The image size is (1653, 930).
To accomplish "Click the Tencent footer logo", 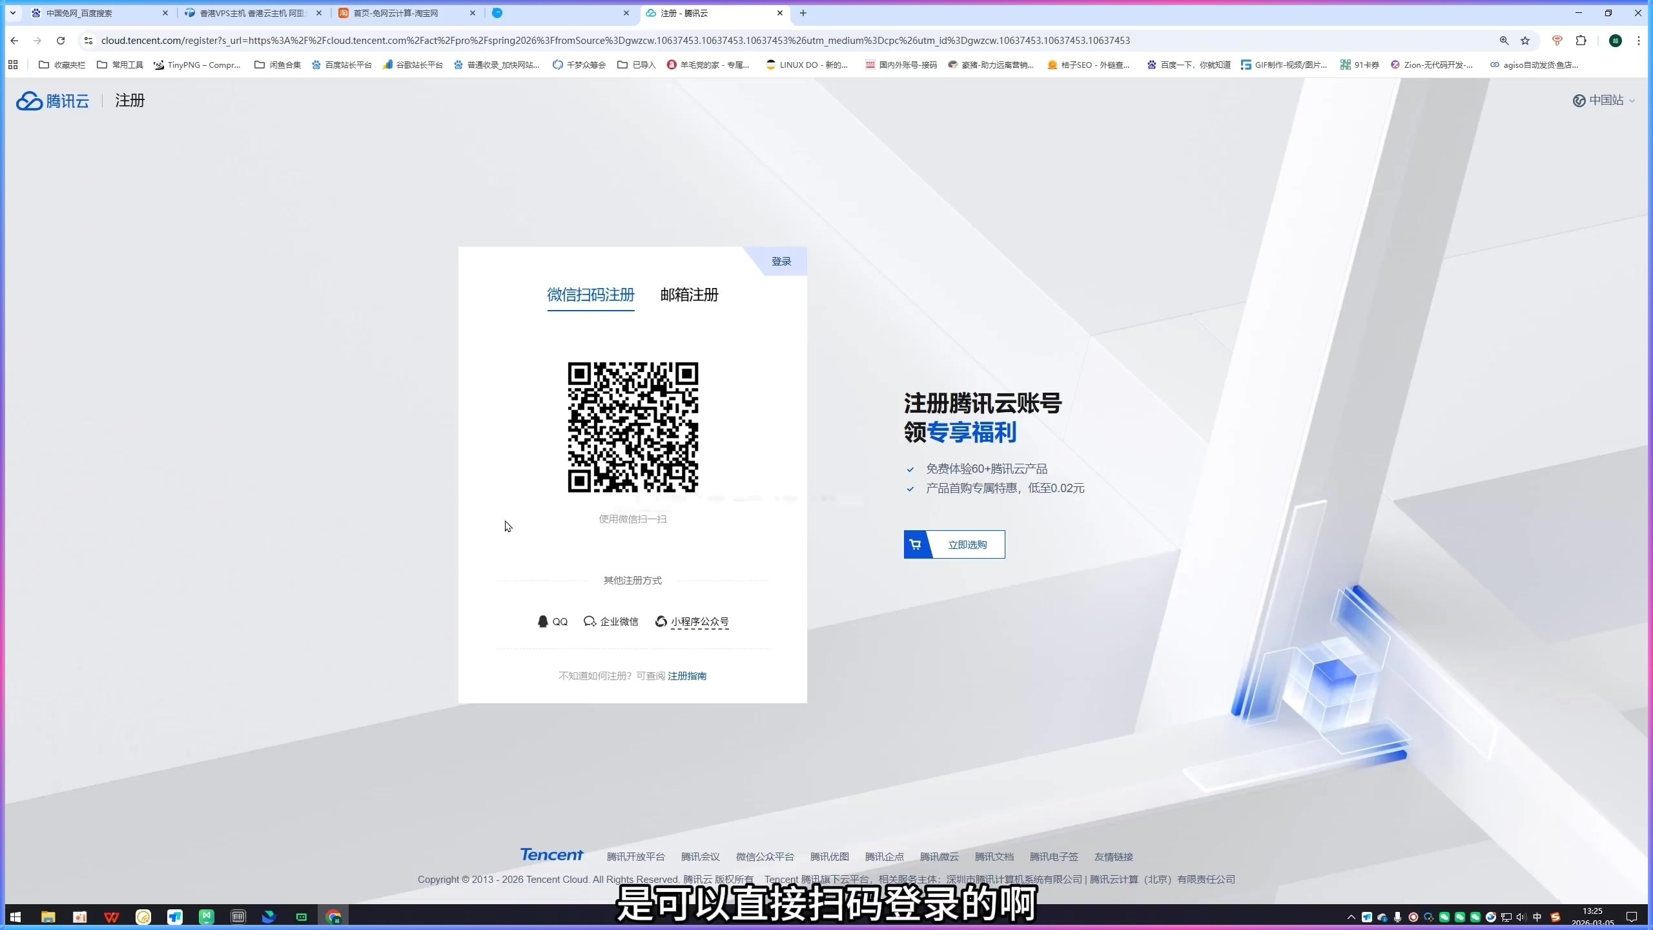I will tap(551, 855).
